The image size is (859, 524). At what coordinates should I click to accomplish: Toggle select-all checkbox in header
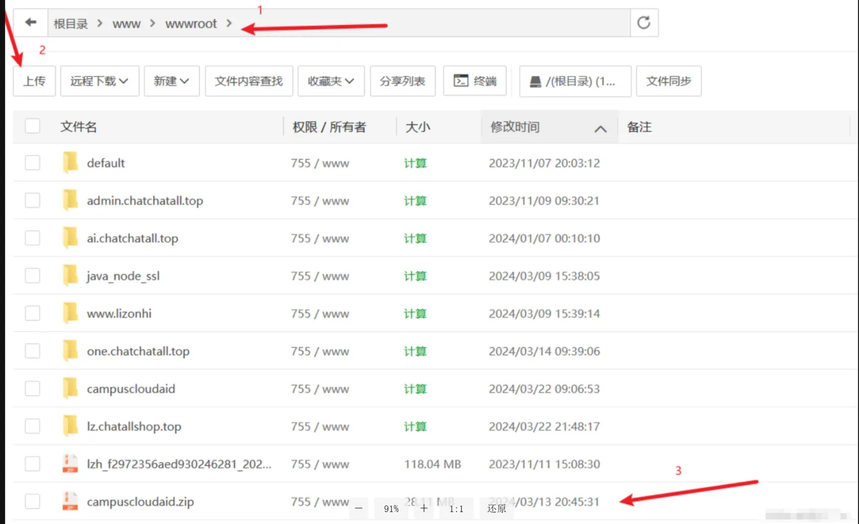(x=33, y=126)
